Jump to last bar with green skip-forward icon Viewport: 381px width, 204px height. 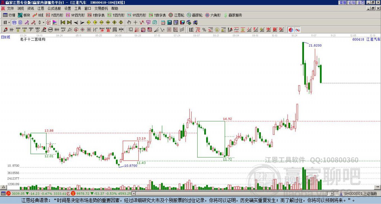pyautogui.click(x=69, y=22)
